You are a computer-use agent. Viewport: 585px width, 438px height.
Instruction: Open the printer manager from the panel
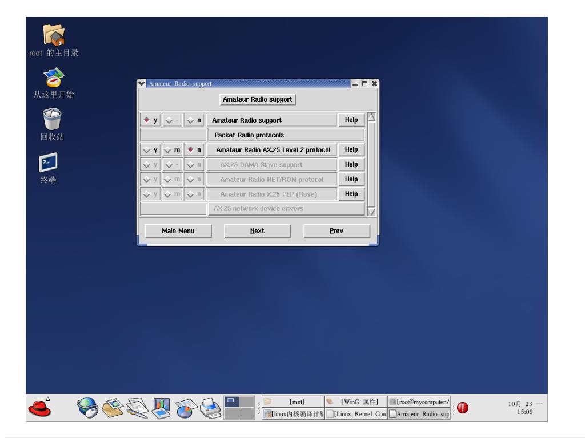(x=210, y=408)
